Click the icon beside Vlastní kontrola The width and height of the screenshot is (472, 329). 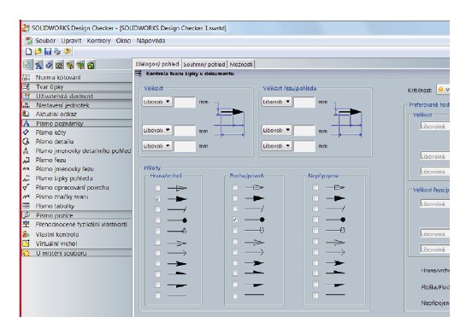pos(27,234)
